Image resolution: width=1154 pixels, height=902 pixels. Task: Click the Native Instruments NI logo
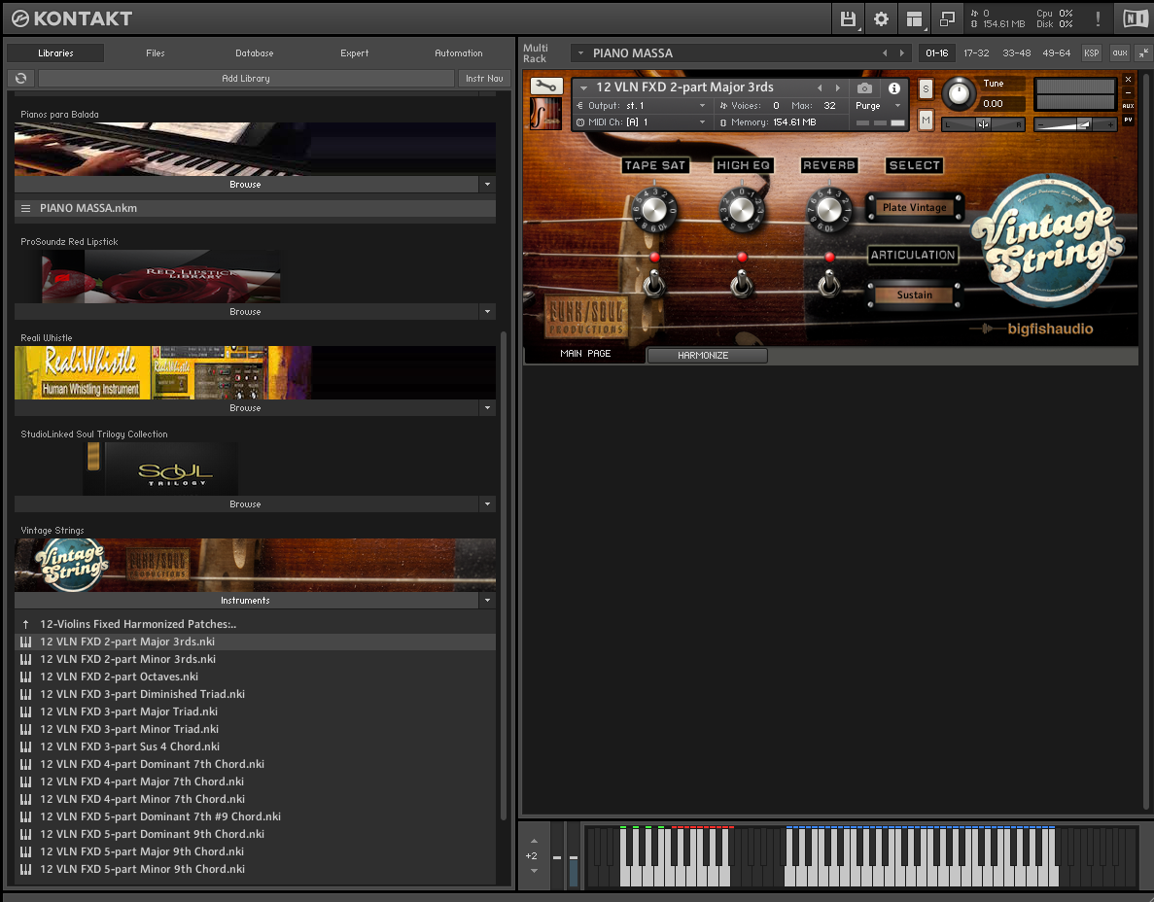point(1135,19)
